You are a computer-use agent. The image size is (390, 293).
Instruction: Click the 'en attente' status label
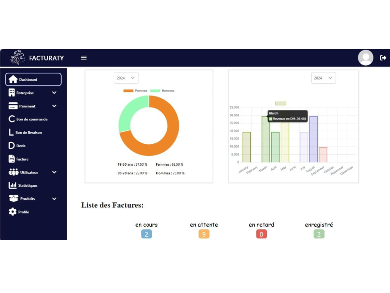(x=204, y=225)
